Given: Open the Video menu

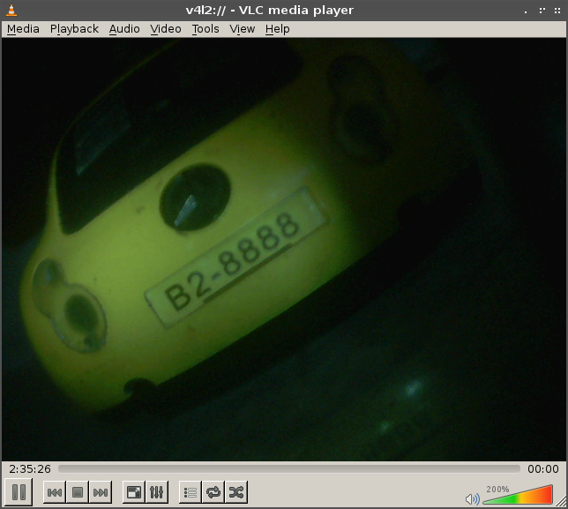Looking at the screenshot, I should click(166, 29).
